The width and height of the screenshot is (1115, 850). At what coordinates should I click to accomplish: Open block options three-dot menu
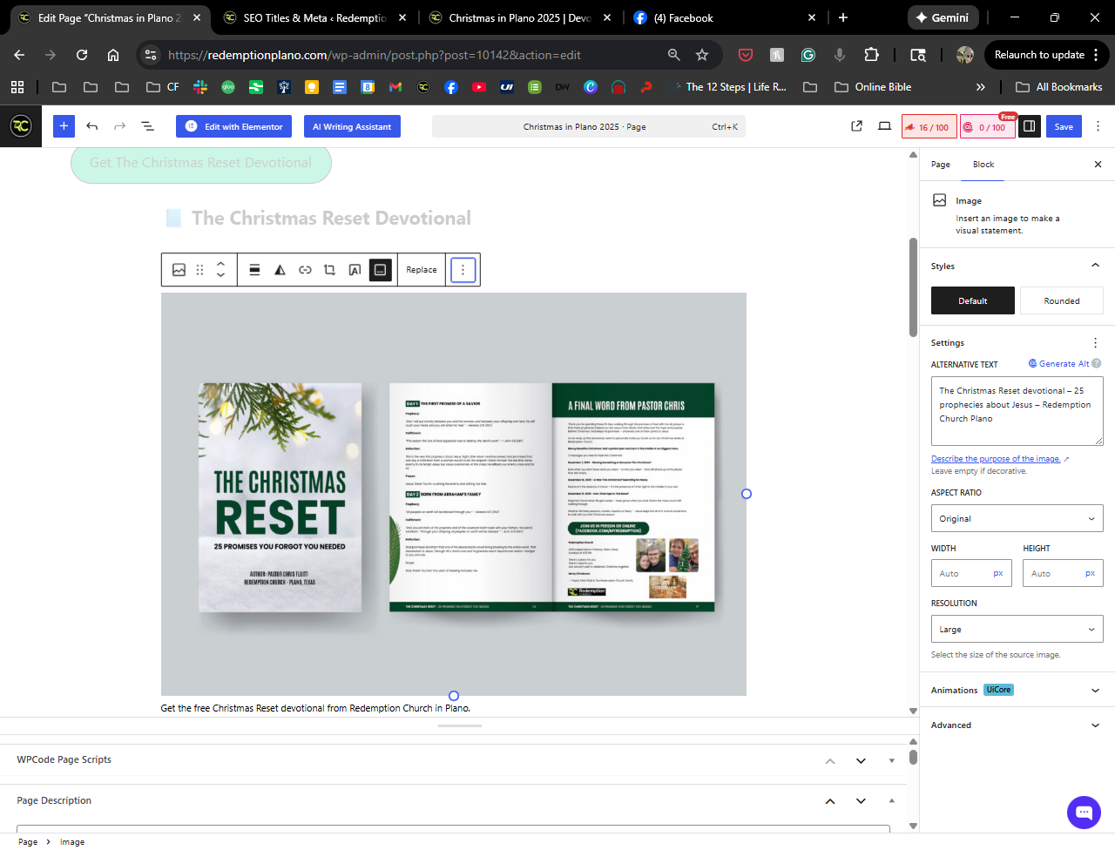463,270
